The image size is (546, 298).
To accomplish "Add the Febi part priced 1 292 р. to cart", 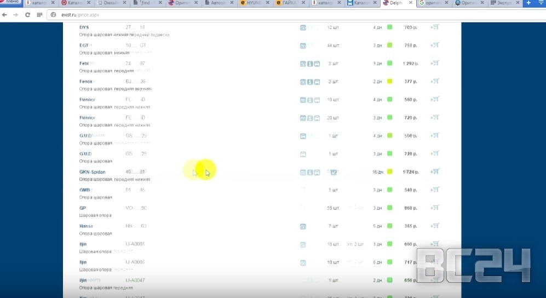I will click(435, 63).
